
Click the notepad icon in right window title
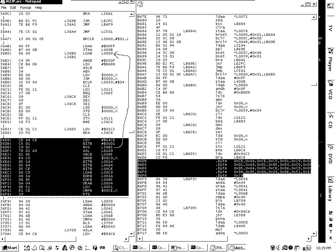pyautogui.click(x=140, y=4)
